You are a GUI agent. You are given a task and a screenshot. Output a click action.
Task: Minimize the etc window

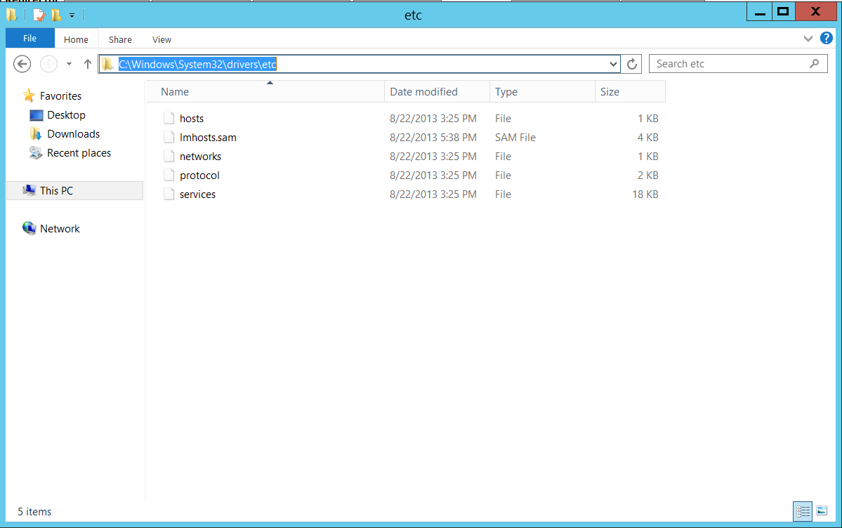pos(760,12)
